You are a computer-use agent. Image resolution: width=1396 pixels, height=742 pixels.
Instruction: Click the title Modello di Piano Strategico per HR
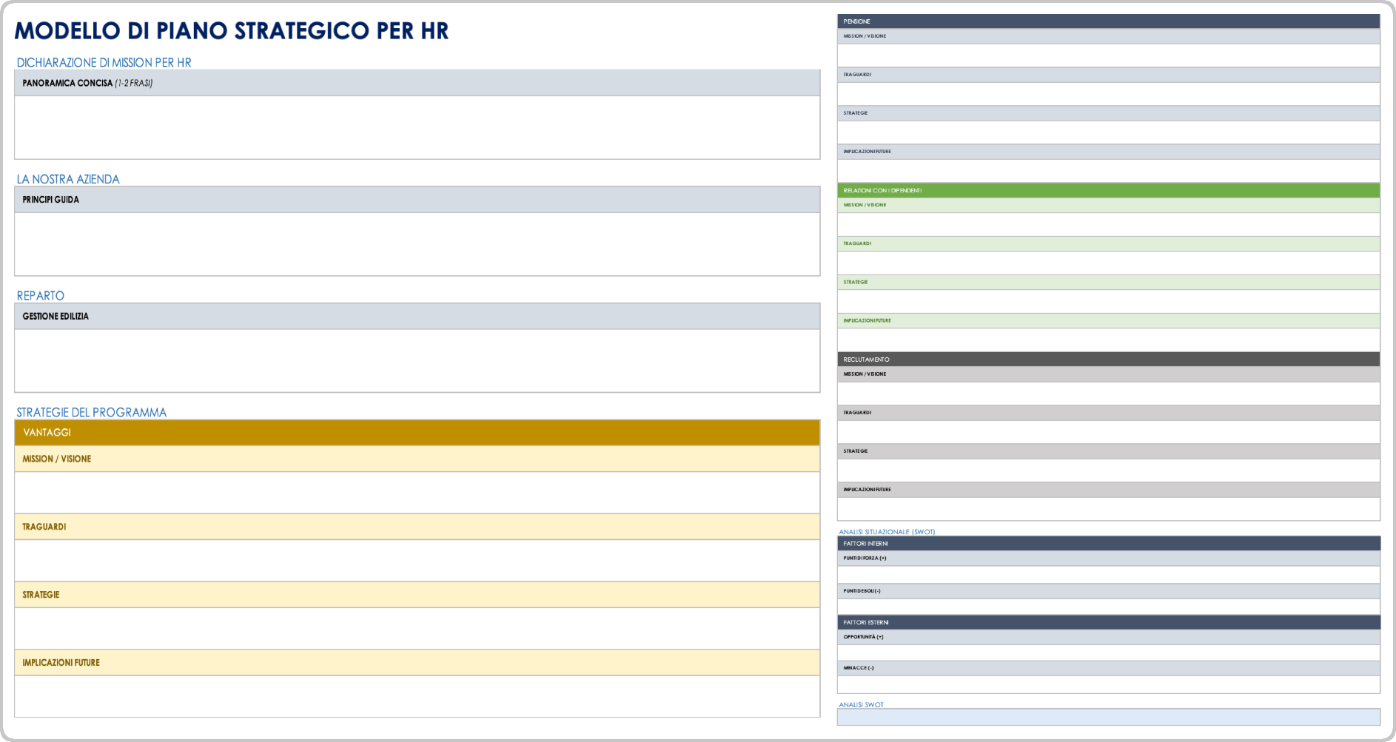coord(232,30)
